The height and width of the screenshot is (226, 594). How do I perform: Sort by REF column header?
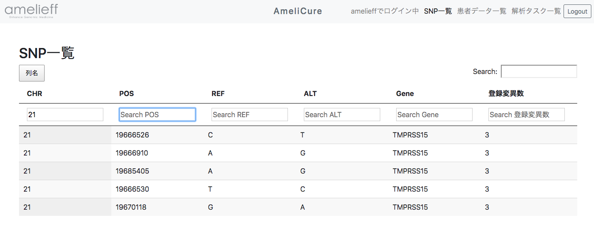(x=218, y=93)
